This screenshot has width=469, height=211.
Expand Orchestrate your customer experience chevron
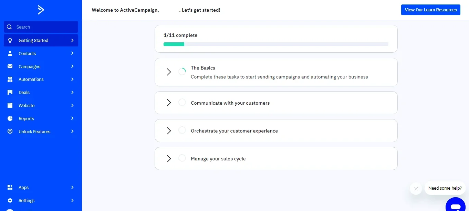[x=169, y=130]
